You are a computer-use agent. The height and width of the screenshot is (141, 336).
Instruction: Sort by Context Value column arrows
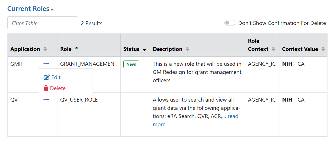(x=323, y=49)
